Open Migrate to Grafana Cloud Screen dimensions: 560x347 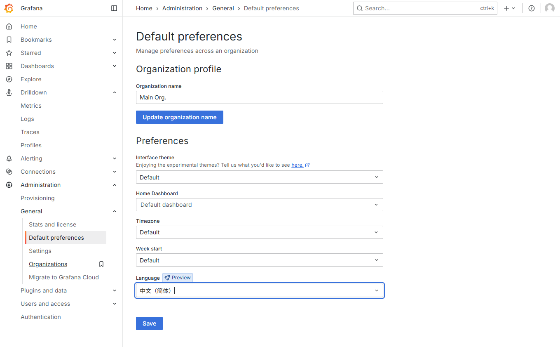(64, 277)
